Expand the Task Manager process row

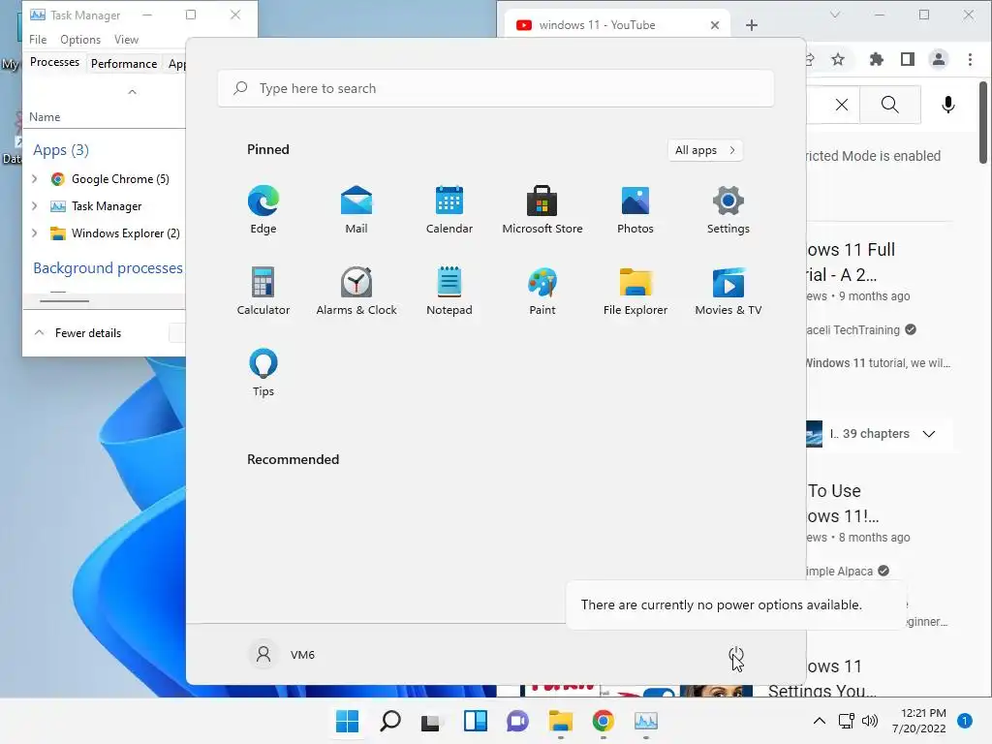[x=34, y=206]
